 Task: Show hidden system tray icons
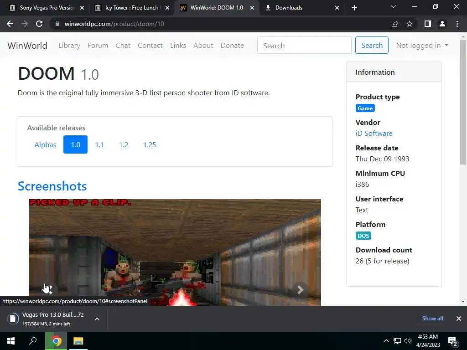[386, 341]
